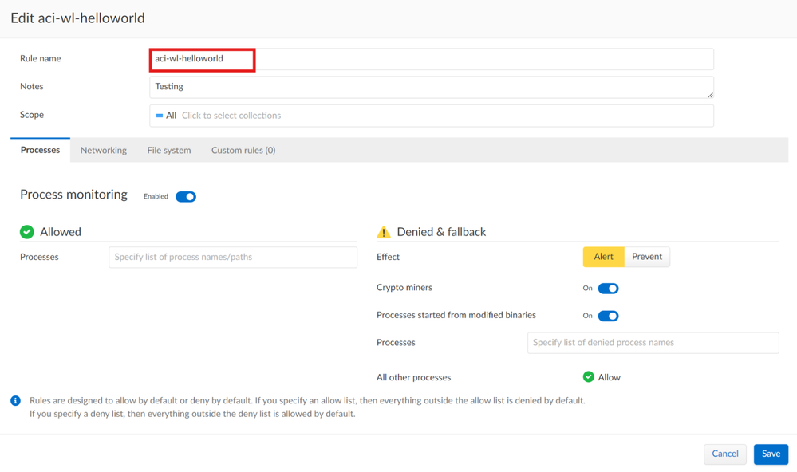
Task: Disable Processes started from modified binaries
Action: 608,316
